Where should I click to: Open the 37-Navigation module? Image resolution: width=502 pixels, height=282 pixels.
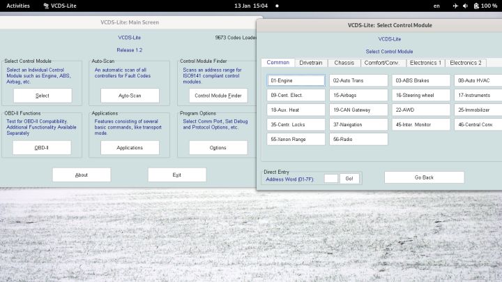click(358, 125)
